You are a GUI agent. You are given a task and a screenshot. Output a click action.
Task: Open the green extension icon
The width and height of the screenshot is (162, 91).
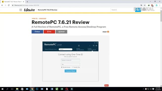click(149, 5)
